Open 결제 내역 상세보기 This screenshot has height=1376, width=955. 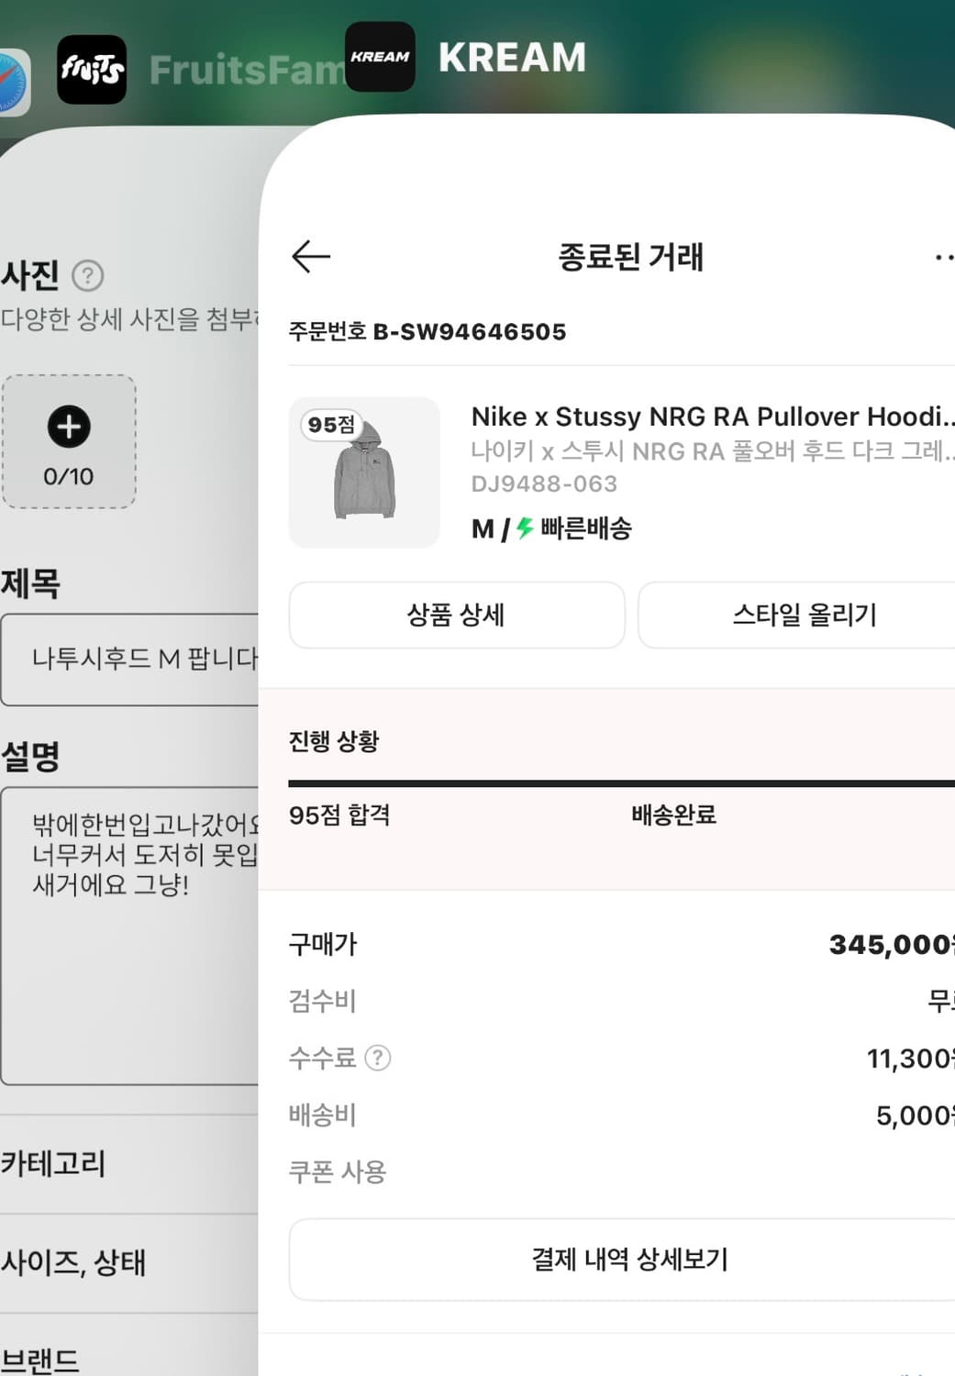point(628,1259)
